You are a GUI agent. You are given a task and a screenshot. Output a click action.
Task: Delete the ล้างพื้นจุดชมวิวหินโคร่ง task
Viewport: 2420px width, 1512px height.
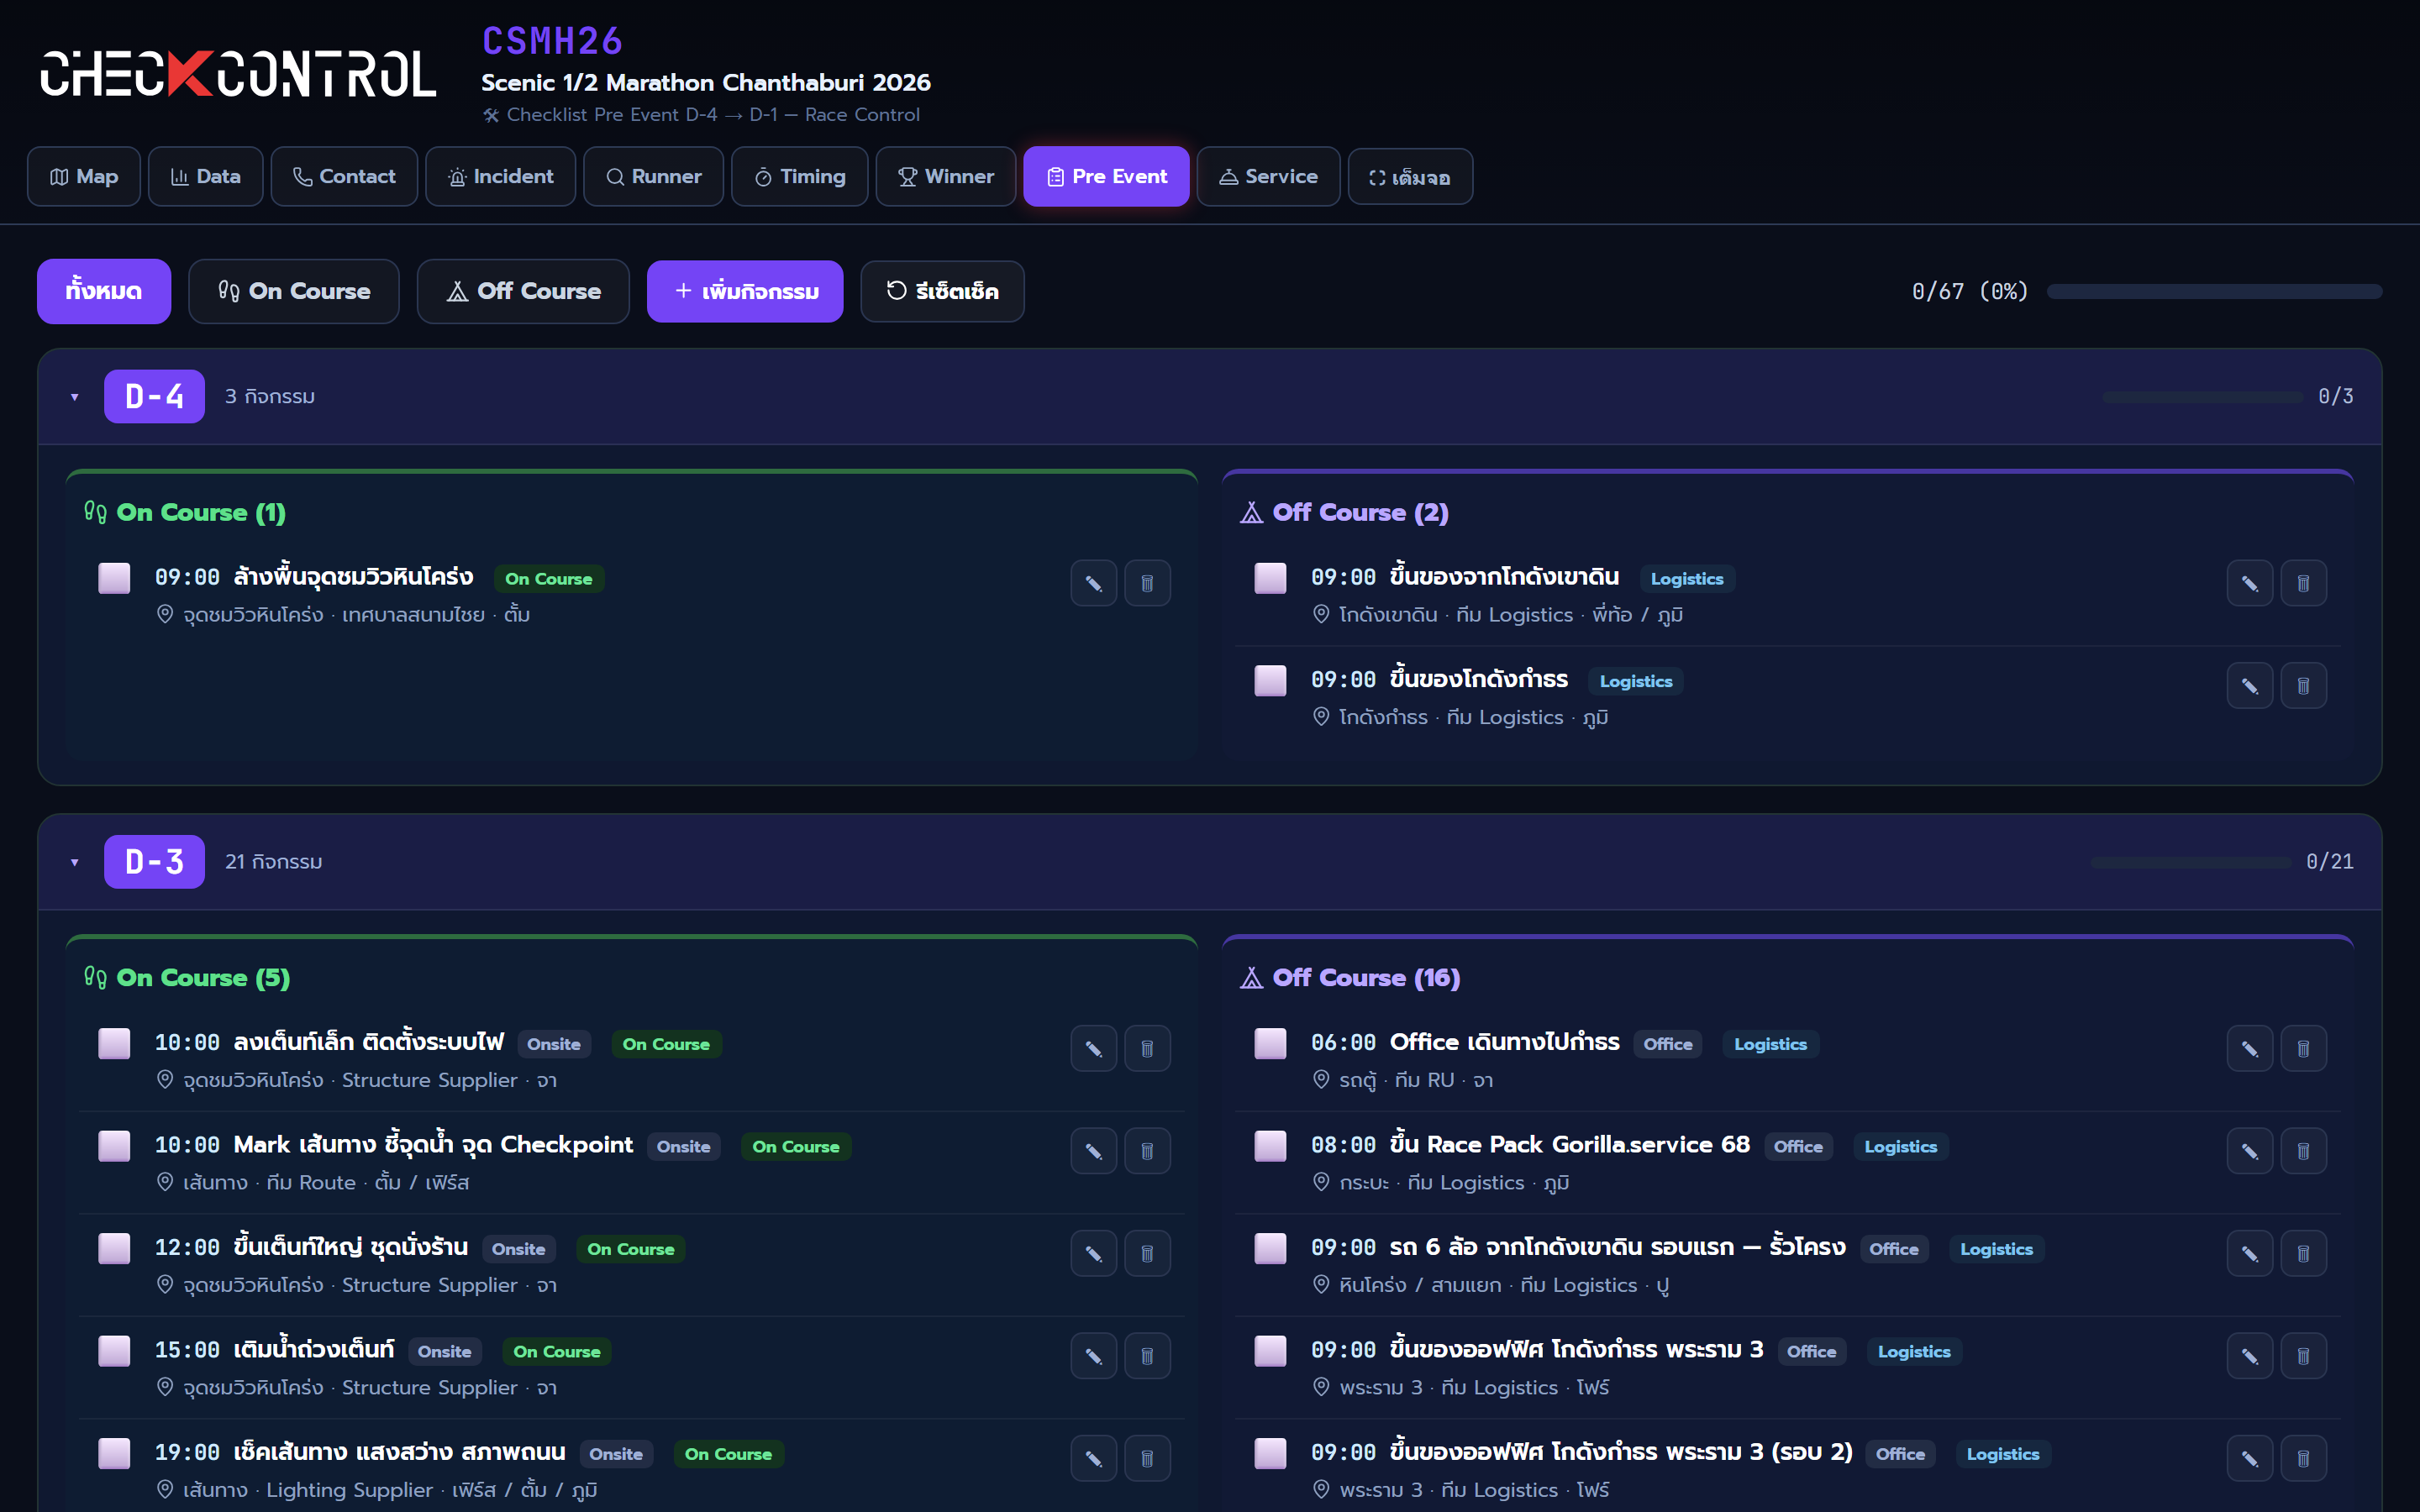(1147, 583)
